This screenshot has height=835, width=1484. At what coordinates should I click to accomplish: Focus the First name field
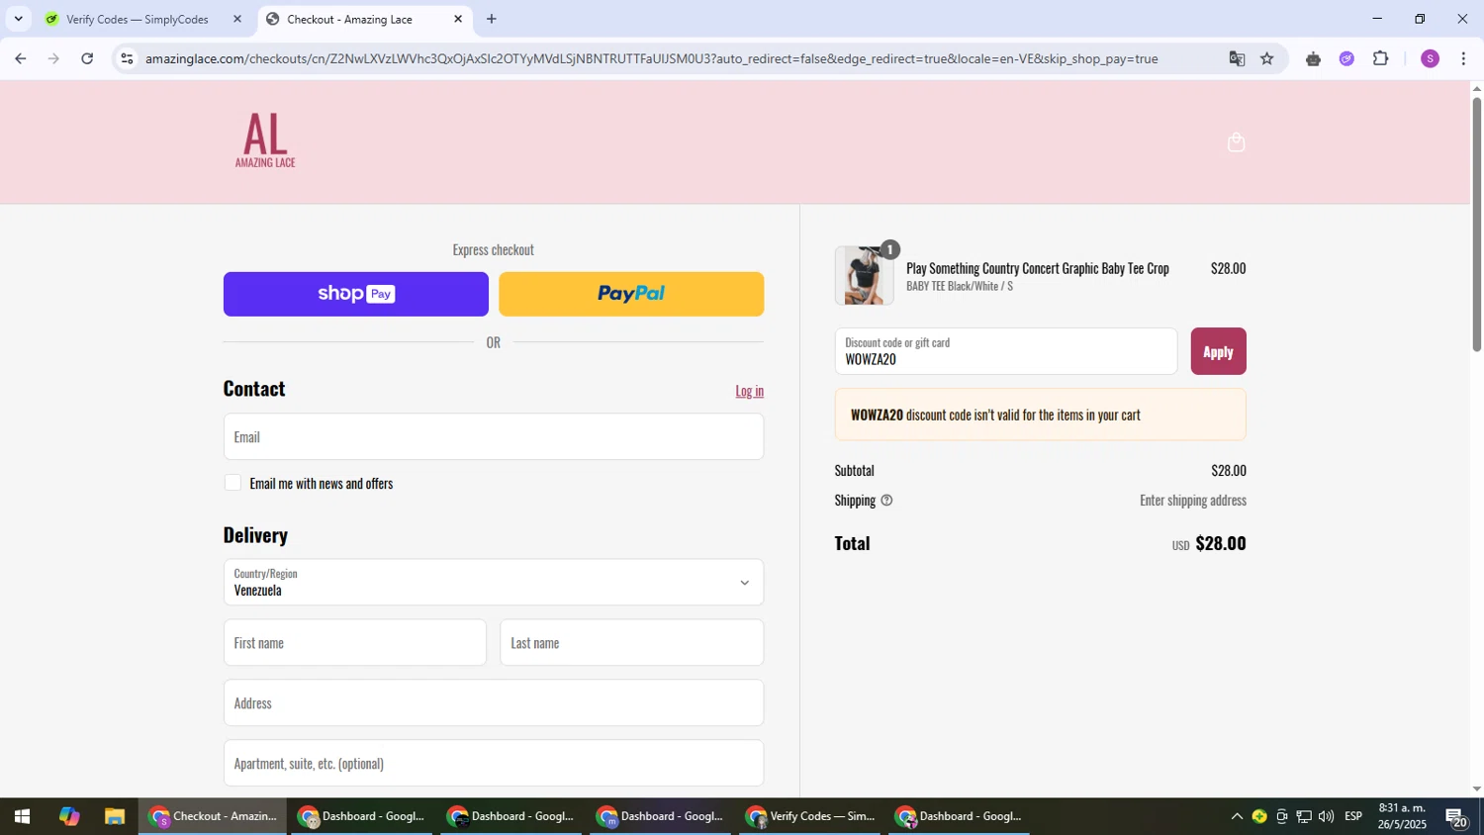[x=355, y=643]
